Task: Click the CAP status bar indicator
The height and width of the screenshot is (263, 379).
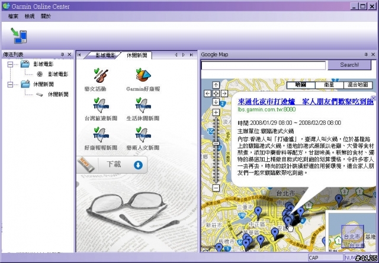Action: (326, 258)
